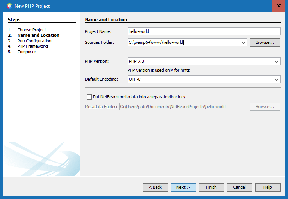Viewport: 288px width, 199px height.
Task: Click the Browse button beside Metadata Folder
Action: point(265,107)
